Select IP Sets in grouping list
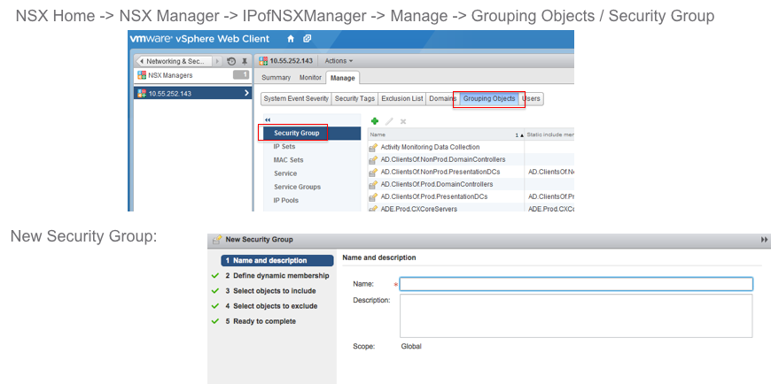This screenshot has width=771, height=384. pos(284,146)
